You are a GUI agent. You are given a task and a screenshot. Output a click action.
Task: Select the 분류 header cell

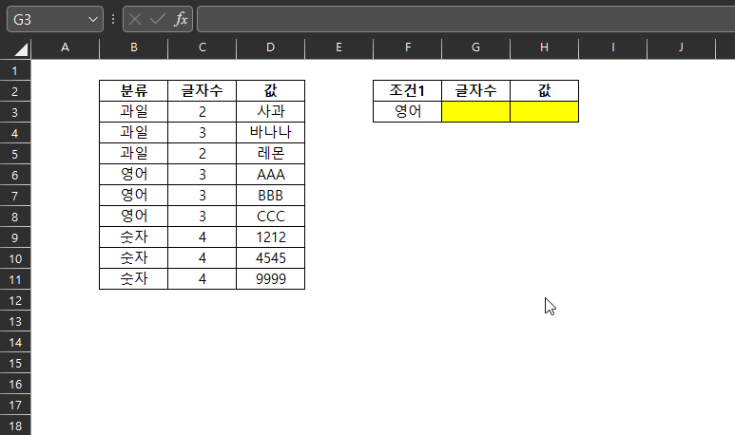(x=134, y=91)
